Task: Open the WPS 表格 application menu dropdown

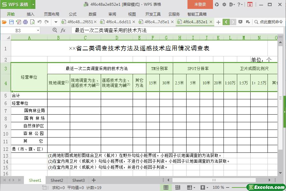Action: pyautogui.click(x=33, y=4)
